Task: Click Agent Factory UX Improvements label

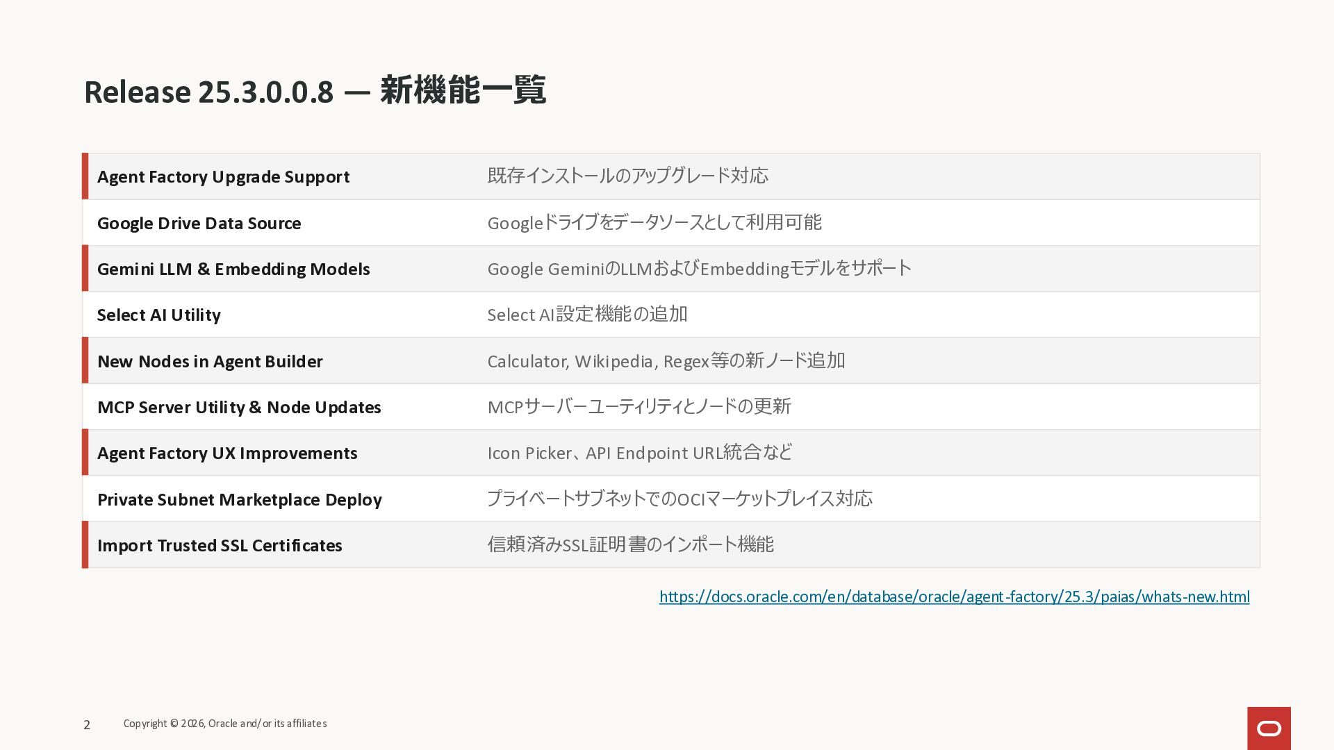Action: [x=227, y=453]
